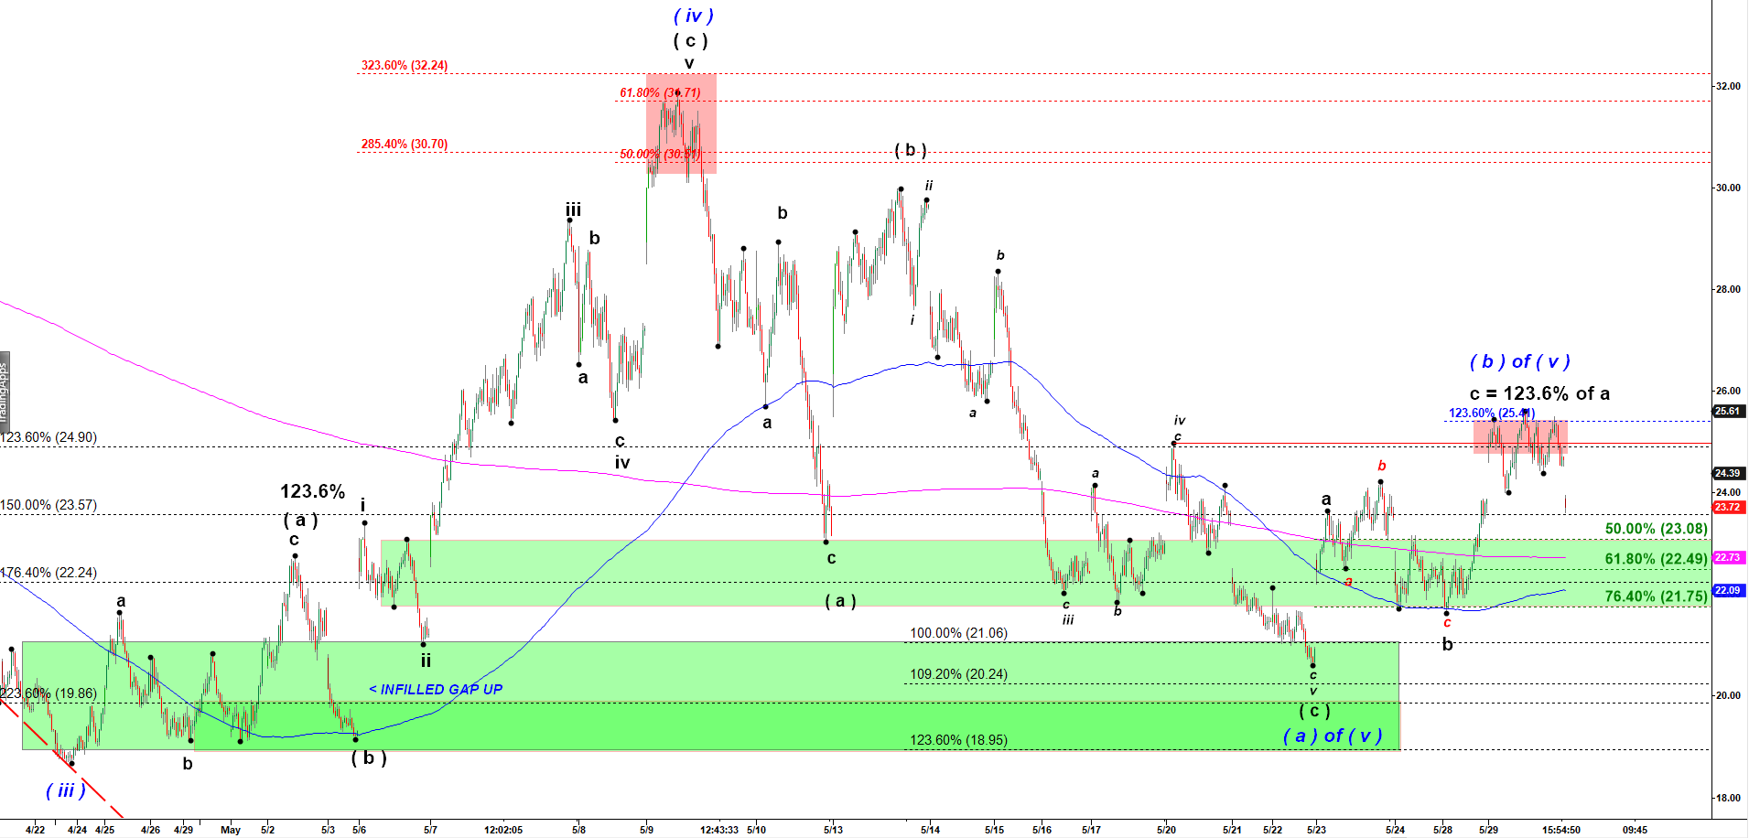
Task: Click the blue "123.60% (25.41)" label
Action: tap(1492, 414)
